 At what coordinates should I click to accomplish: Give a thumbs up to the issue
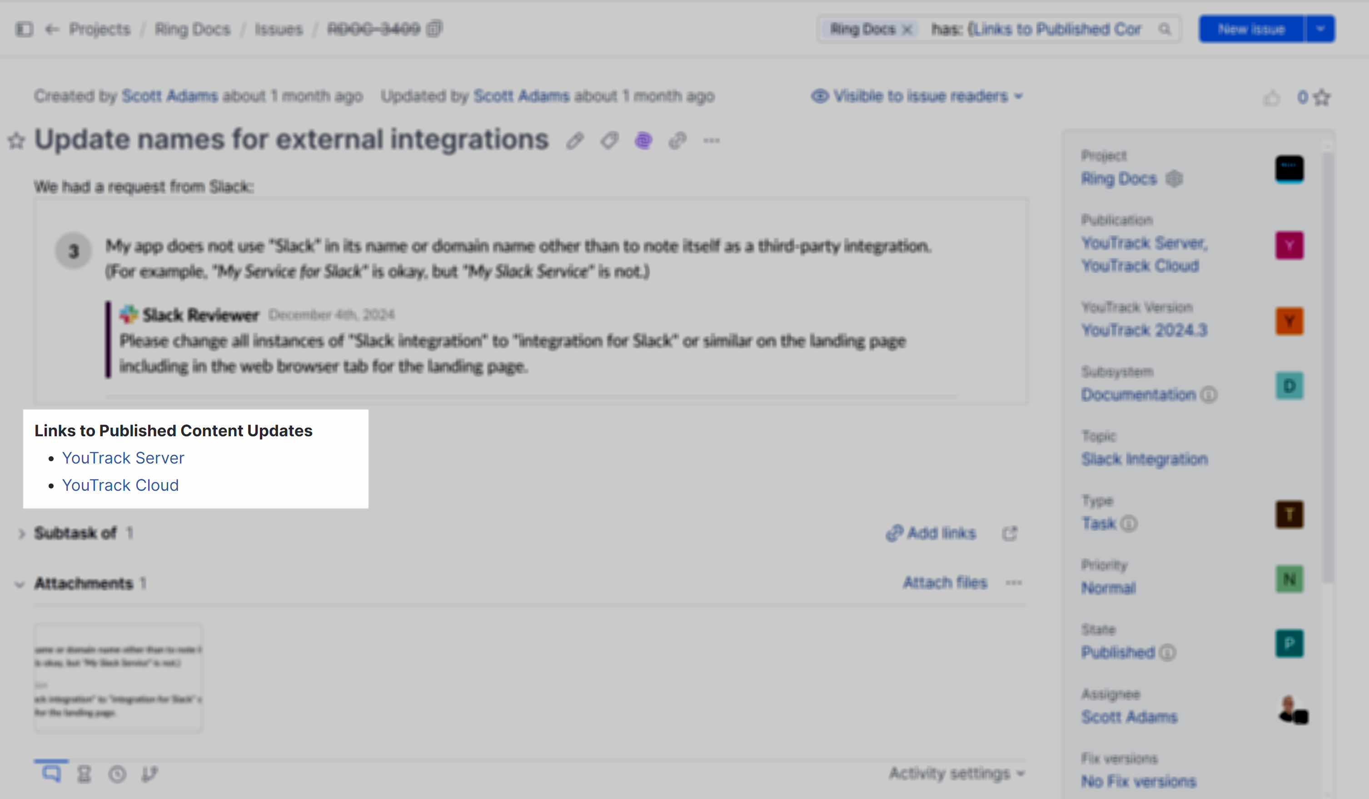[1272, 98]
